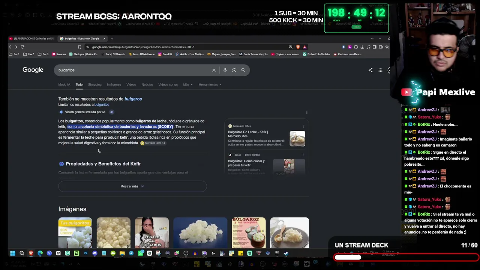Open the Windows Start menu
Image resolution: width=480 pixels, height=270 pixels.
tap(12, 253)
